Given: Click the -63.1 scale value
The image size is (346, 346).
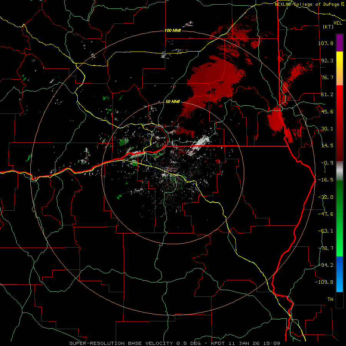Looking at the screenshot, I should click(x=326, y=231).
